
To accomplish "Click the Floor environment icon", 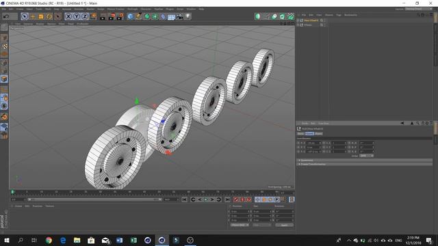I will coord(171,16).
